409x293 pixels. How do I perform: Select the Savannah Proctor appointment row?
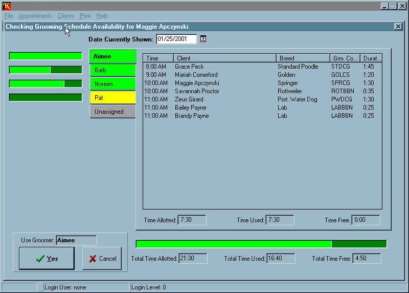tap(262, 91)
